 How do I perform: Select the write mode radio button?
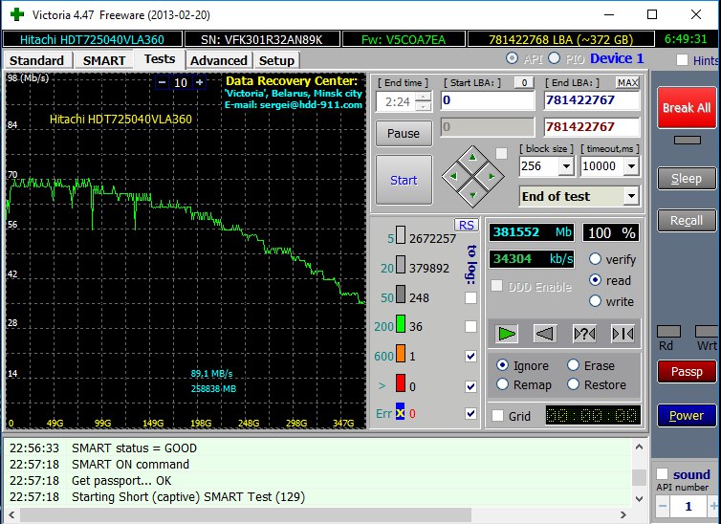[595, 301]
